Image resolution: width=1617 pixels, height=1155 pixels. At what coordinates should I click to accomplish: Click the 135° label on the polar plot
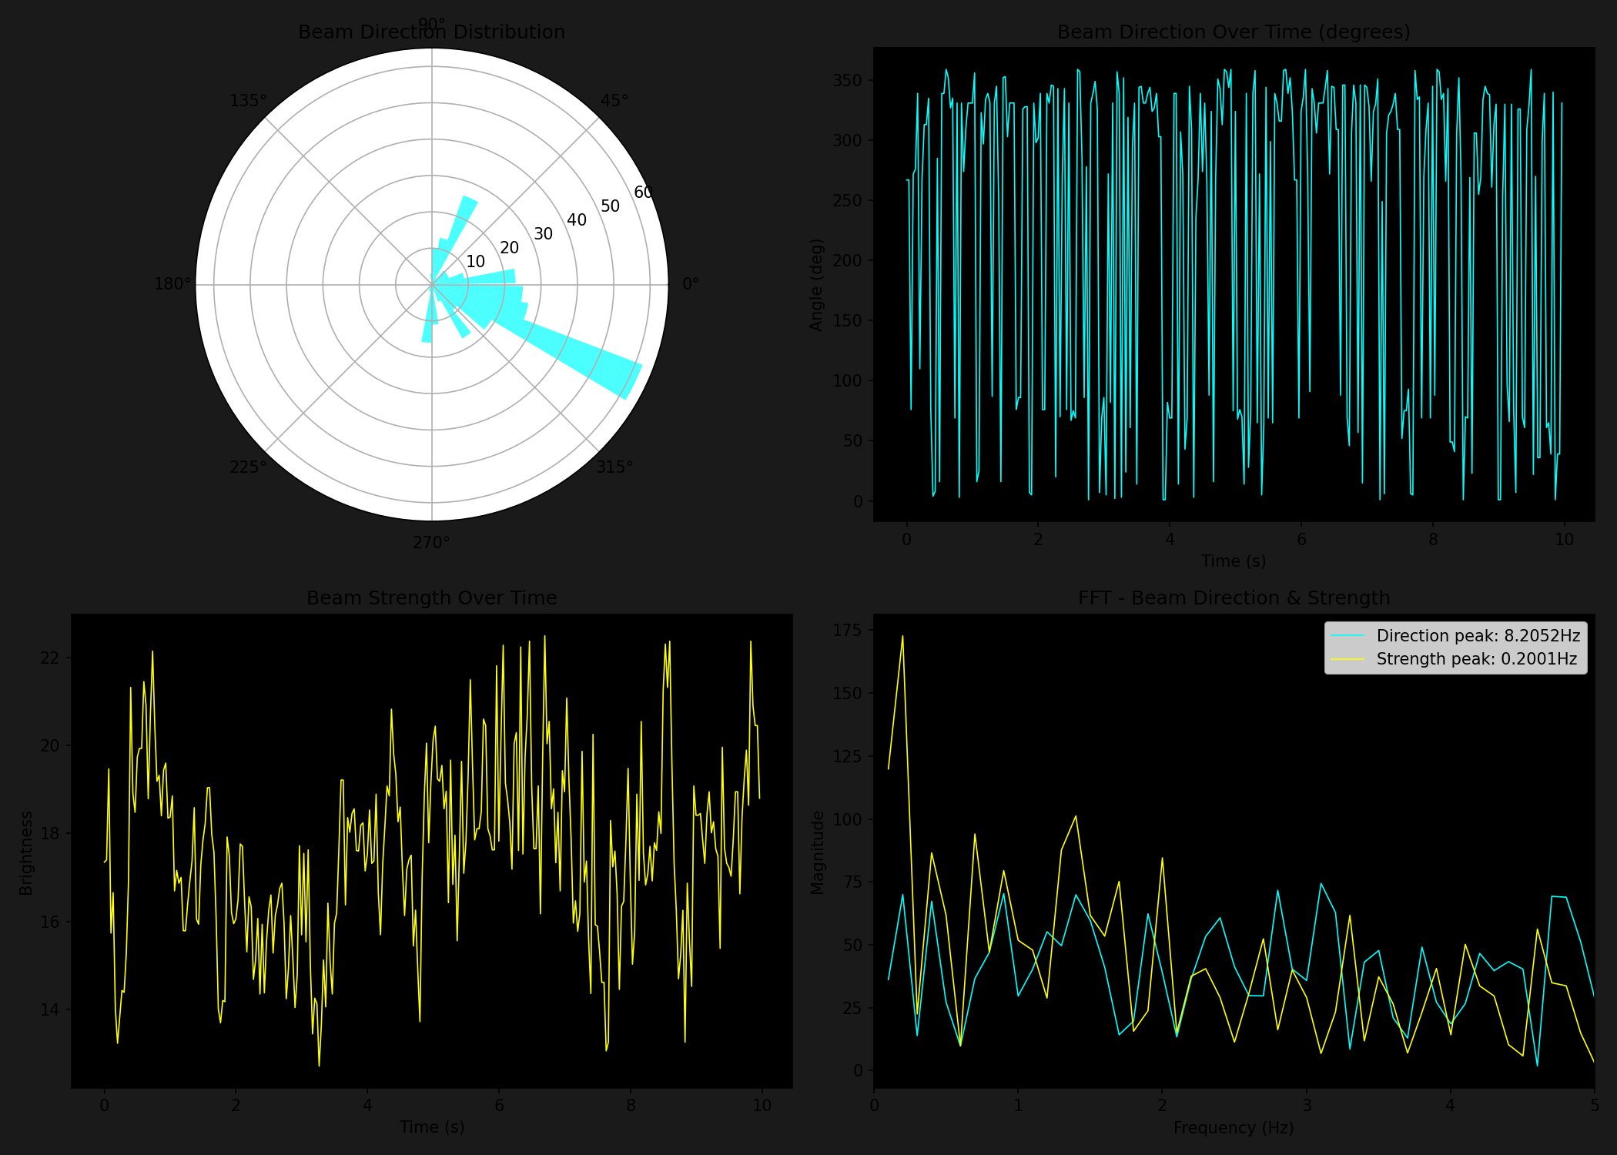tap(248, 101)
